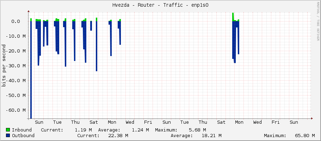Click the tallest green inbound peak before second Mon
This screenshot has width=321, height=141.
233,17
